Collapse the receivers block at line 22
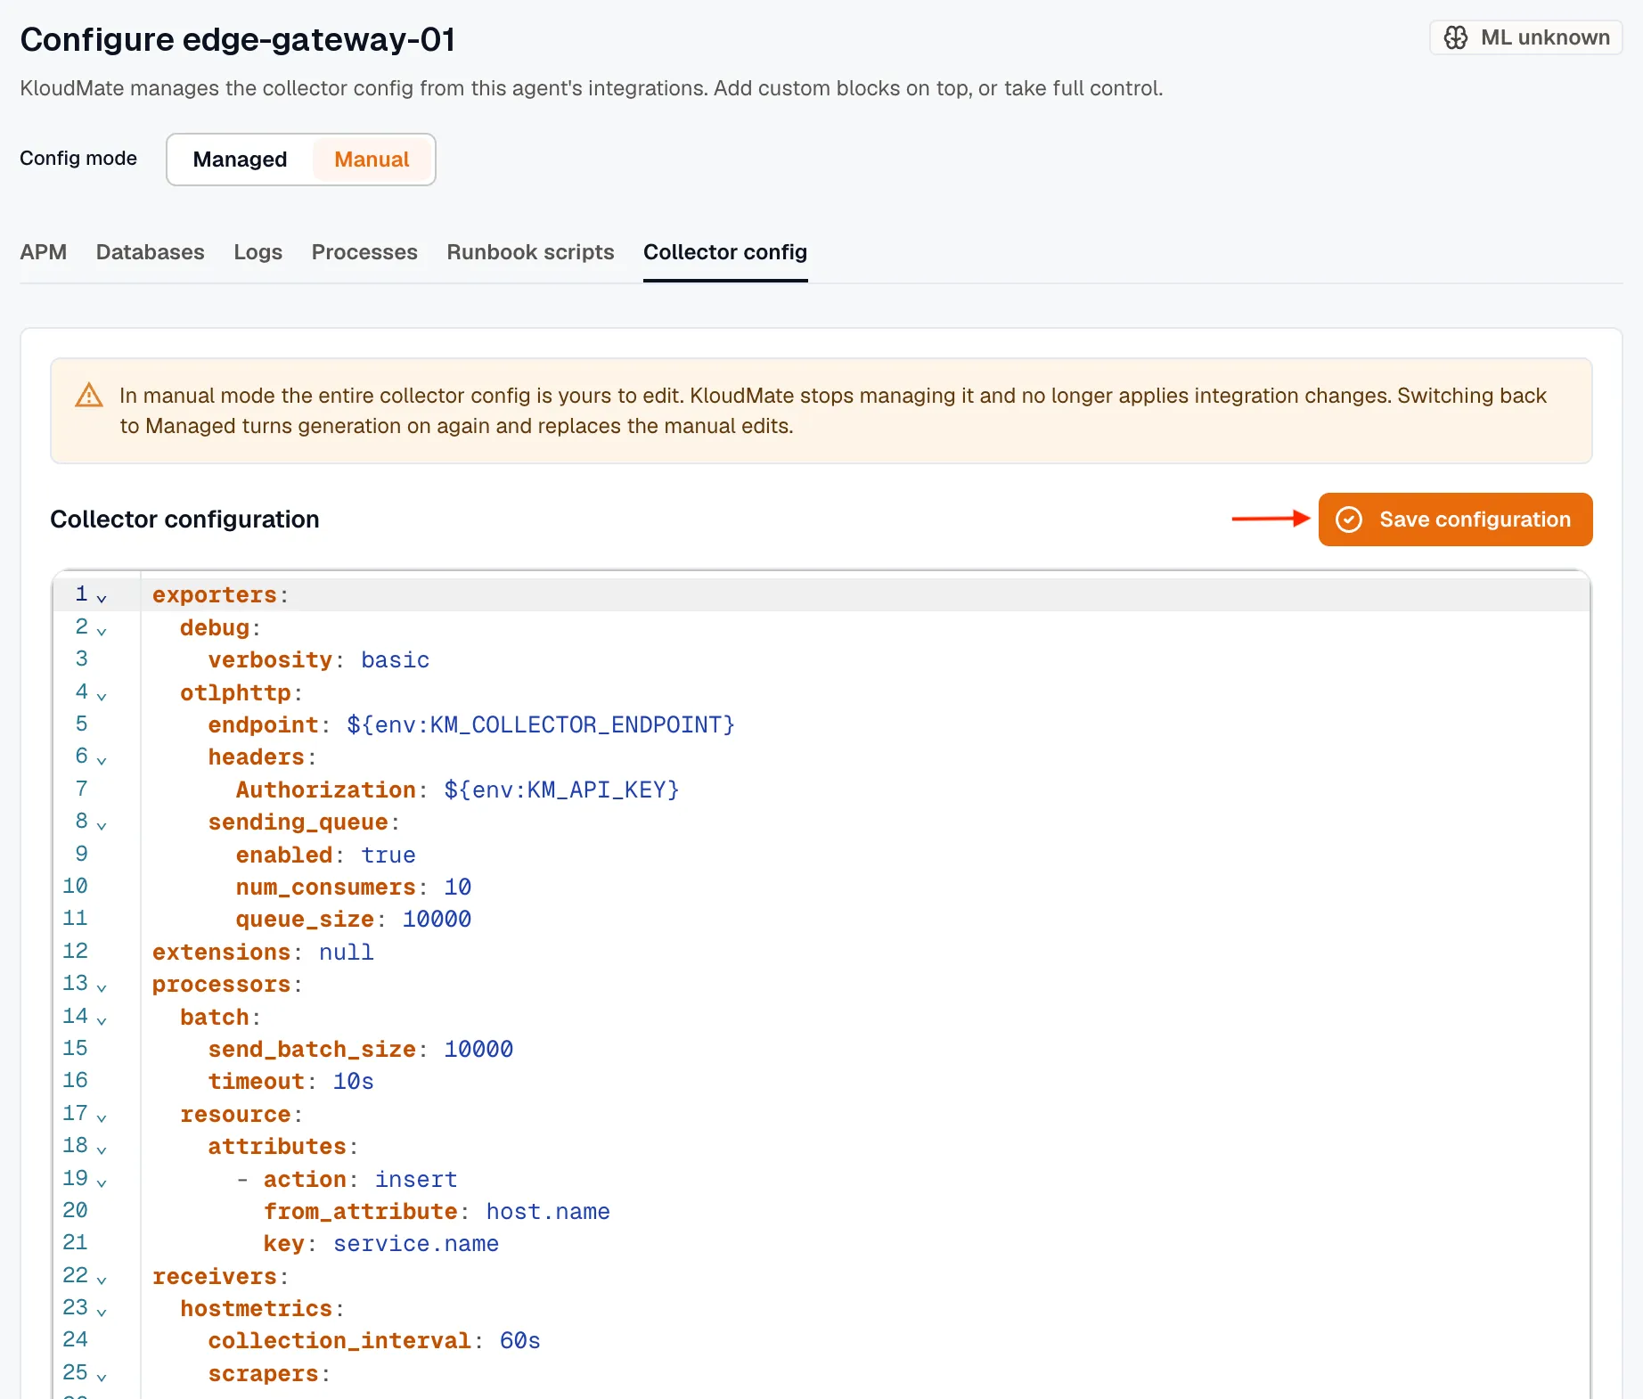Viewport: 1643px width, 1399px height. click(102, 1279)
